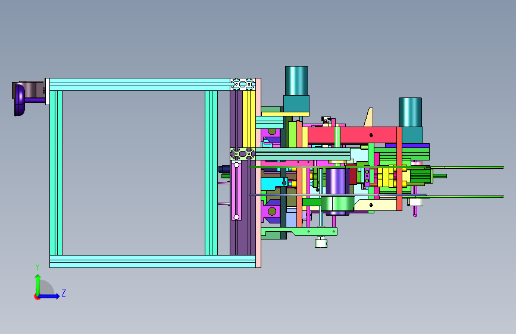This screenshot has width=516, height=334.
Task: Click the red origin dot of the coordinate triad
Action: click(x=36, y=297)
